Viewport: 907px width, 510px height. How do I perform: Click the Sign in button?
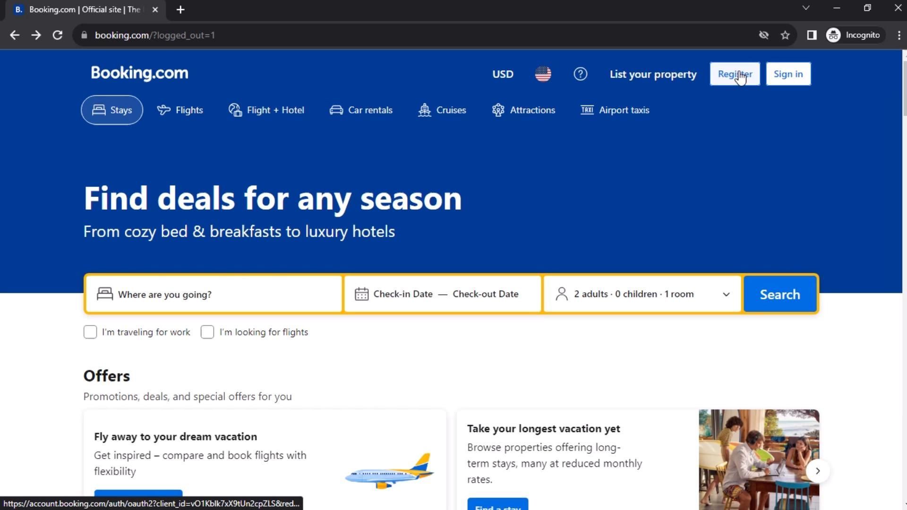pos(788,74)
